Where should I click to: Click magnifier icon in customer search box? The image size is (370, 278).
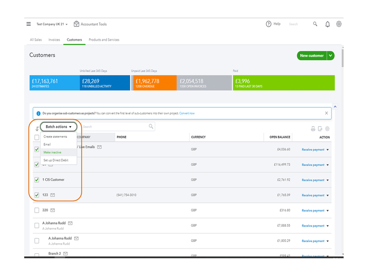151,127
